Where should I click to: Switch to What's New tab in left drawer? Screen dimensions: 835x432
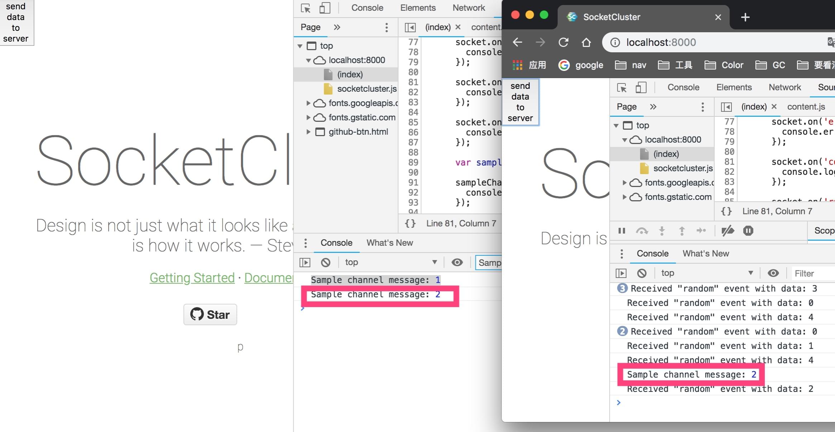tap(390, 243)
